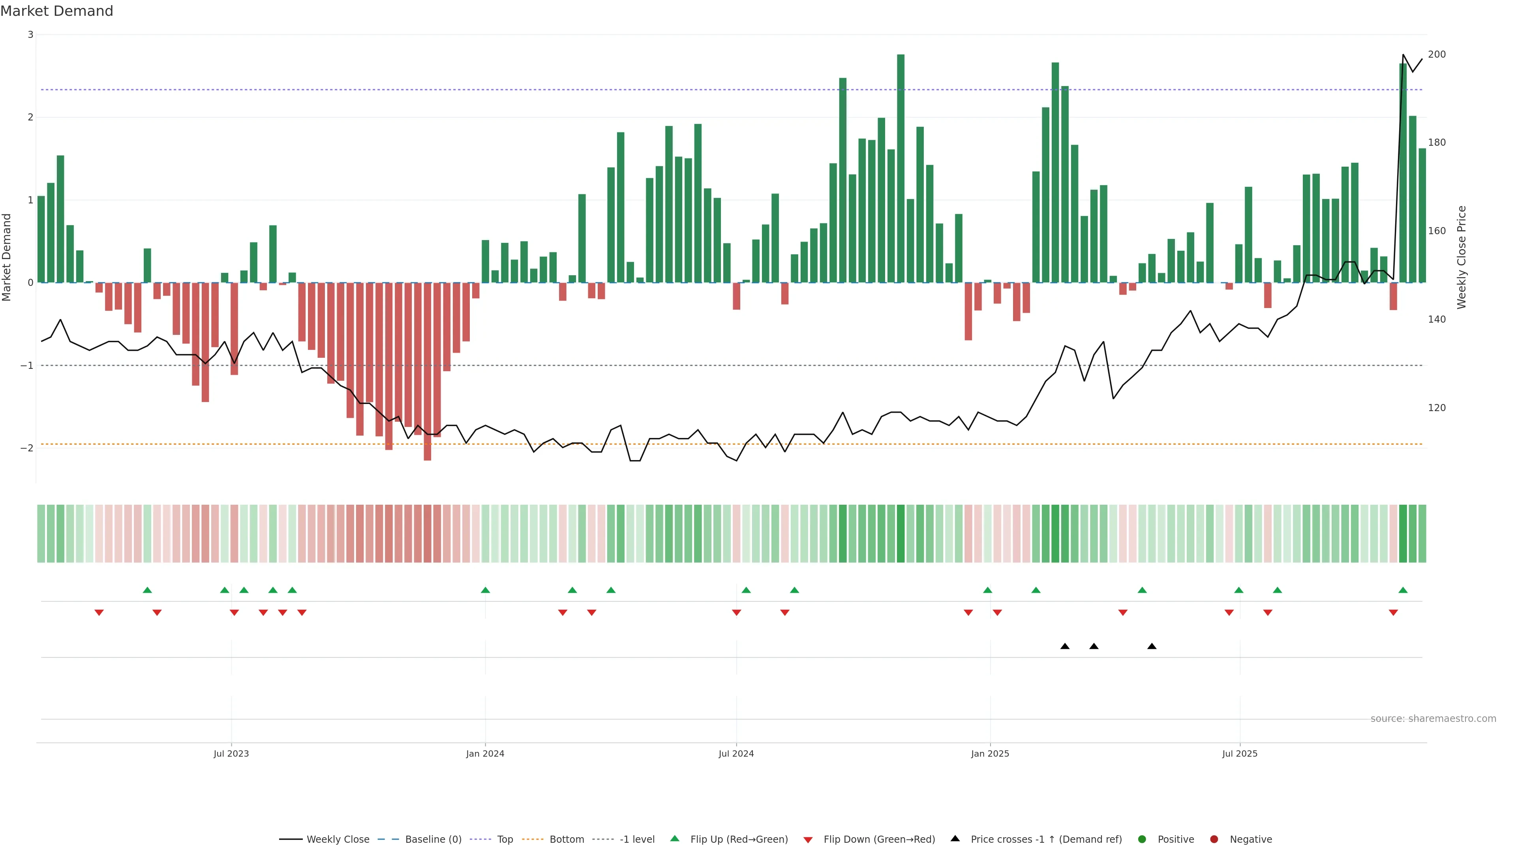Click the last heatmap strip cell

pos(1422,534)
